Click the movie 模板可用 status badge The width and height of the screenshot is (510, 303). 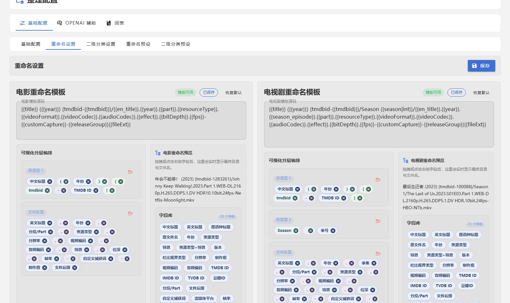(x=185, y=92)
